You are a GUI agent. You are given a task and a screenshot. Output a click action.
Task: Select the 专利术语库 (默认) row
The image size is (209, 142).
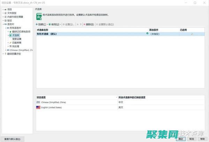[x=121, y=34]
